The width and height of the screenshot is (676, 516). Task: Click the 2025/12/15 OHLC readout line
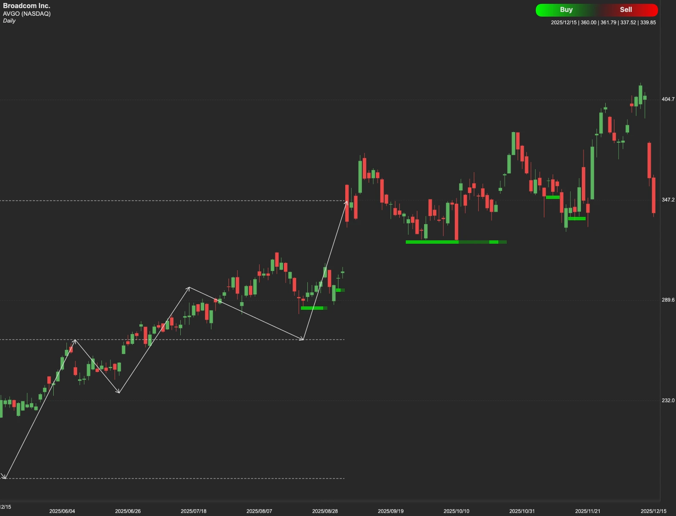(x=603, y=23)
